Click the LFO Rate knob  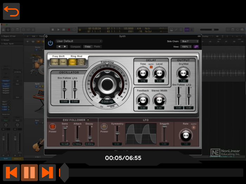click(186, 136)
